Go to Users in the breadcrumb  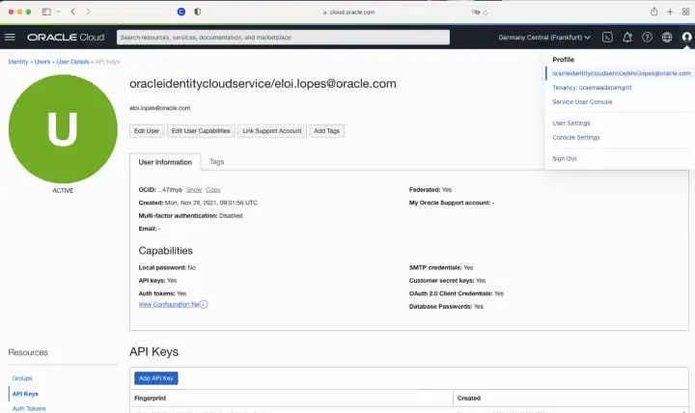pyautogui.click(x=42, y=62)
